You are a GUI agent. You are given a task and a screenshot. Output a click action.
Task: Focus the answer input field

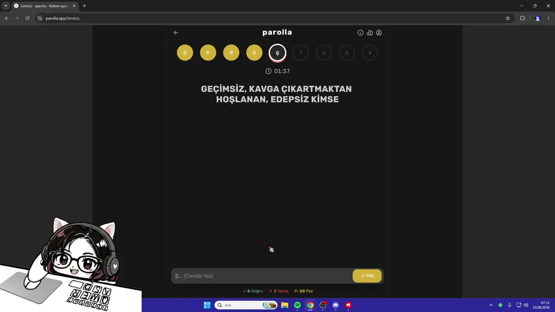point(262,276)
